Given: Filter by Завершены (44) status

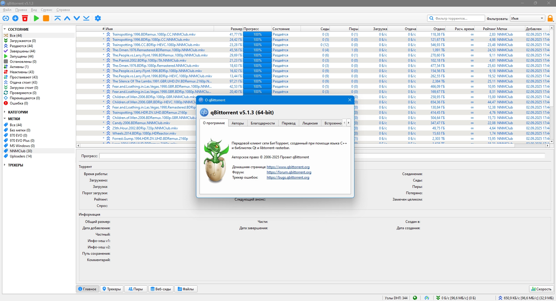Looking at the screenshot, I should coord(23,51).
